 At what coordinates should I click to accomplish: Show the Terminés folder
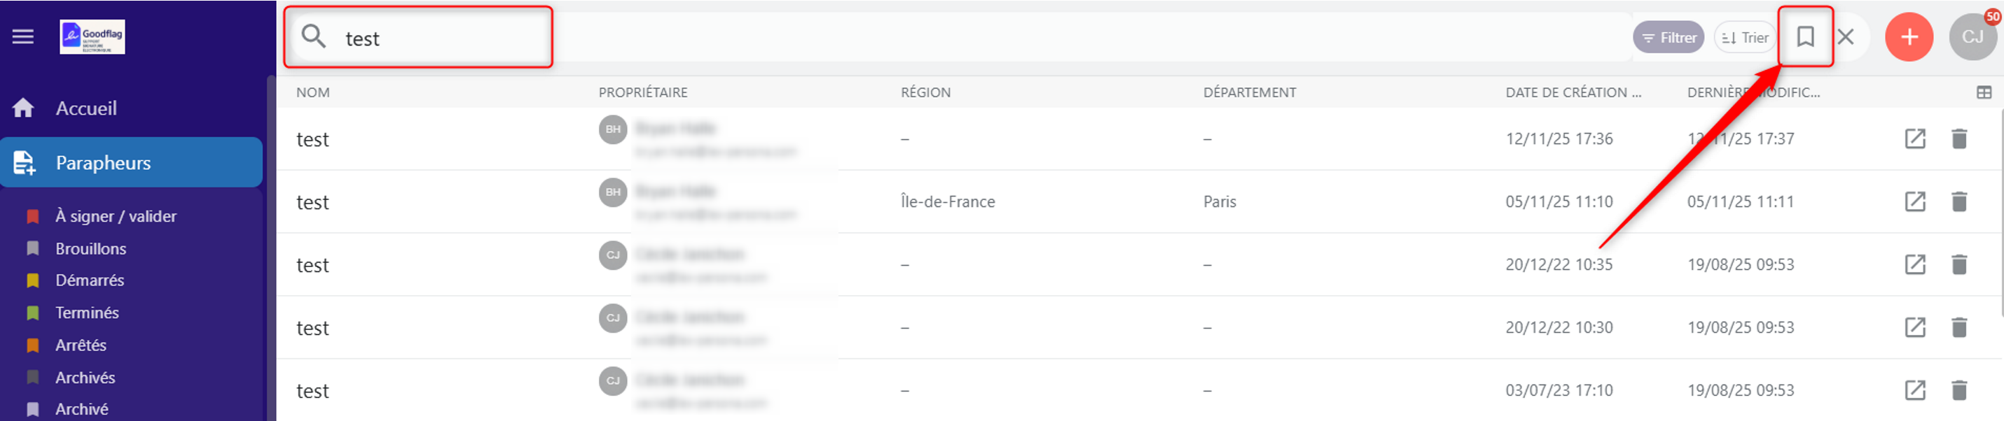click(x=86, y=313)
